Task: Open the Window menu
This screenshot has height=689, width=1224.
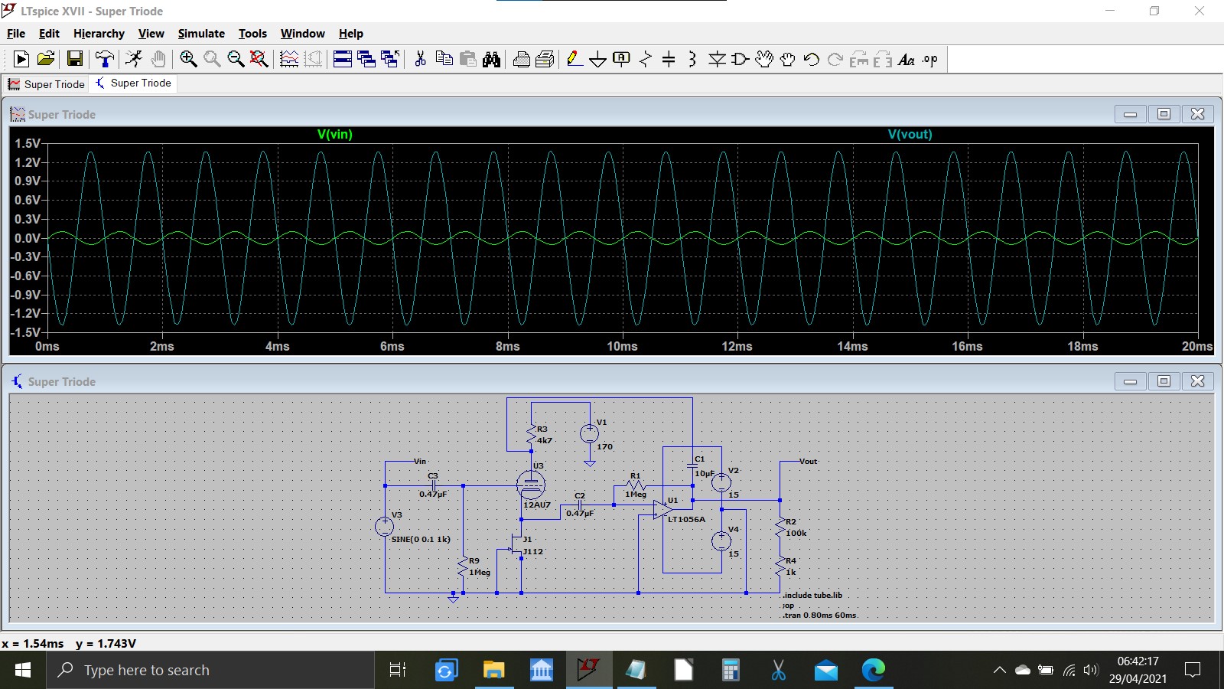Action: pos(302,34)
